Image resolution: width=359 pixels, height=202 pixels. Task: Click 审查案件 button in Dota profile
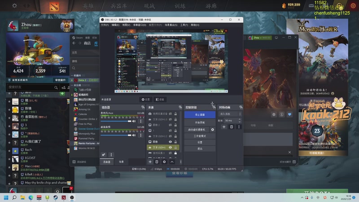[x=60, y=80]
